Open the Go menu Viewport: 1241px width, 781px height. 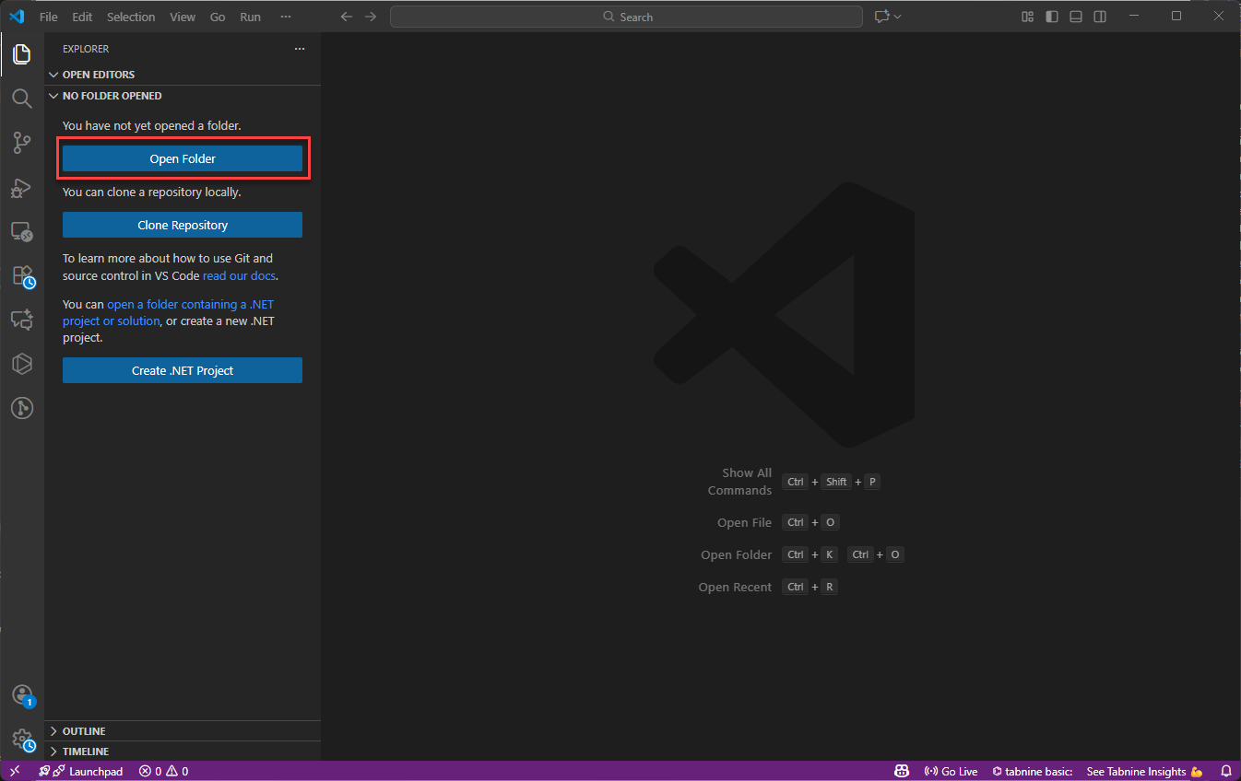click(x=218, y=17)
